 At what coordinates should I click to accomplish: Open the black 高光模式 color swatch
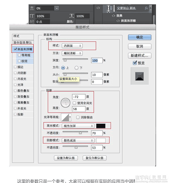[x=101, y=126]
